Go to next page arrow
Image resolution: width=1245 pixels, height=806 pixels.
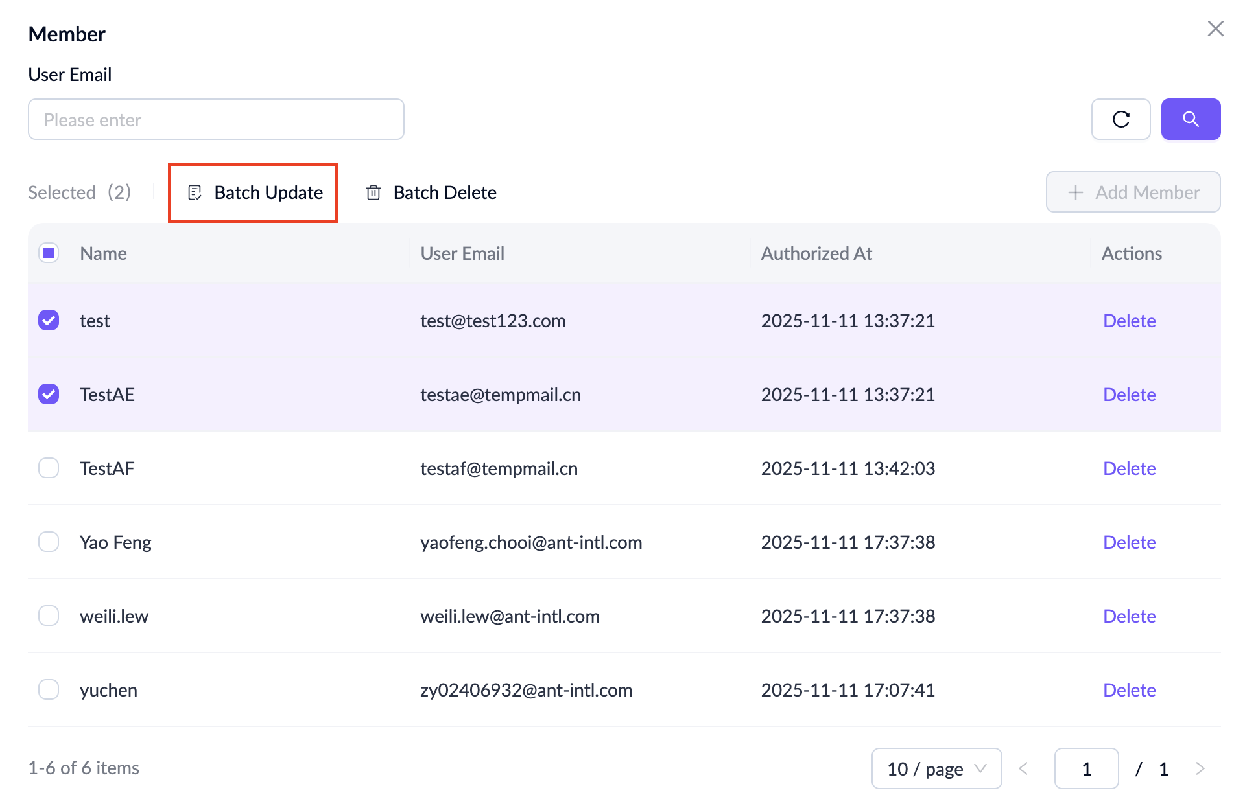[x=1200, y=768]
